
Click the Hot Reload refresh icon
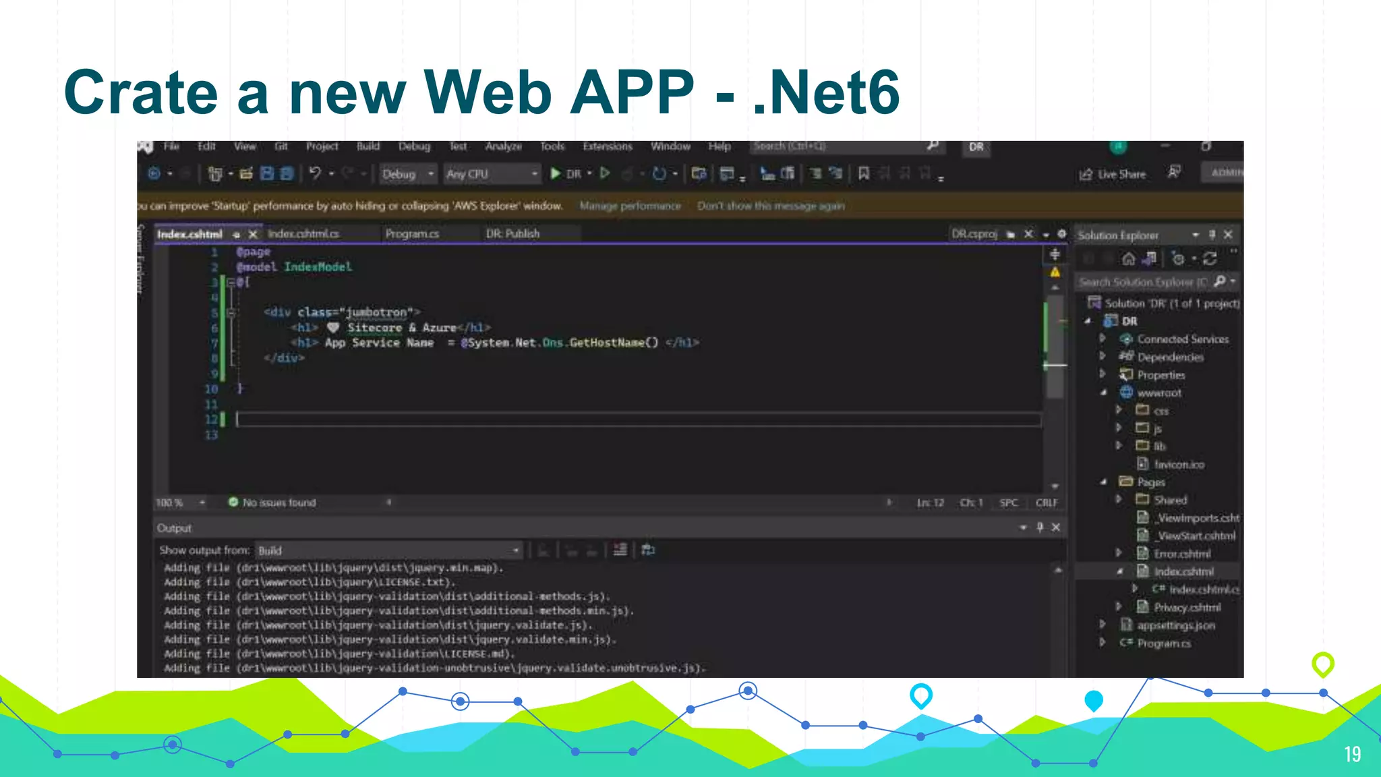[x=659, y=174]
